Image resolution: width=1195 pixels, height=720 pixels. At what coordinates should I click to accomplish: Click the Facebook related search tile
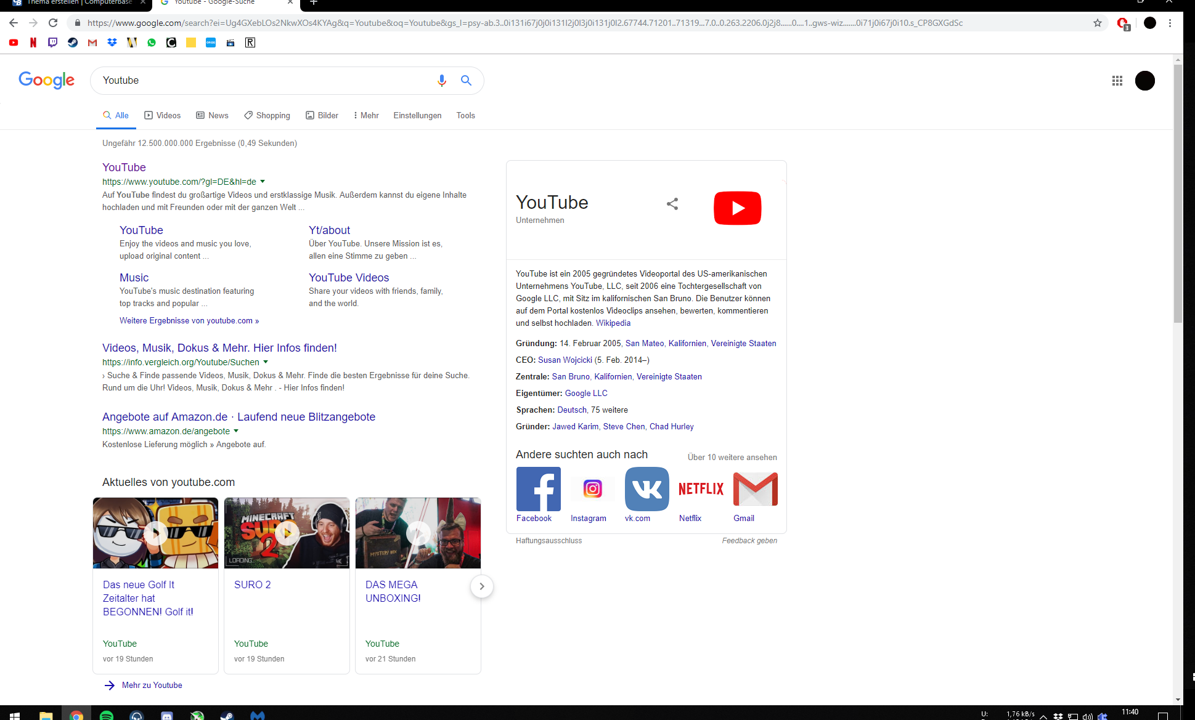tap(538, 495)
